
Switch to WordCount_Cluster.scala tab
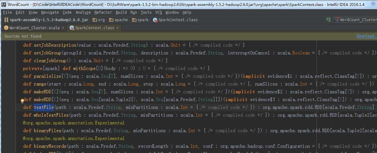(x=34, y=28)
